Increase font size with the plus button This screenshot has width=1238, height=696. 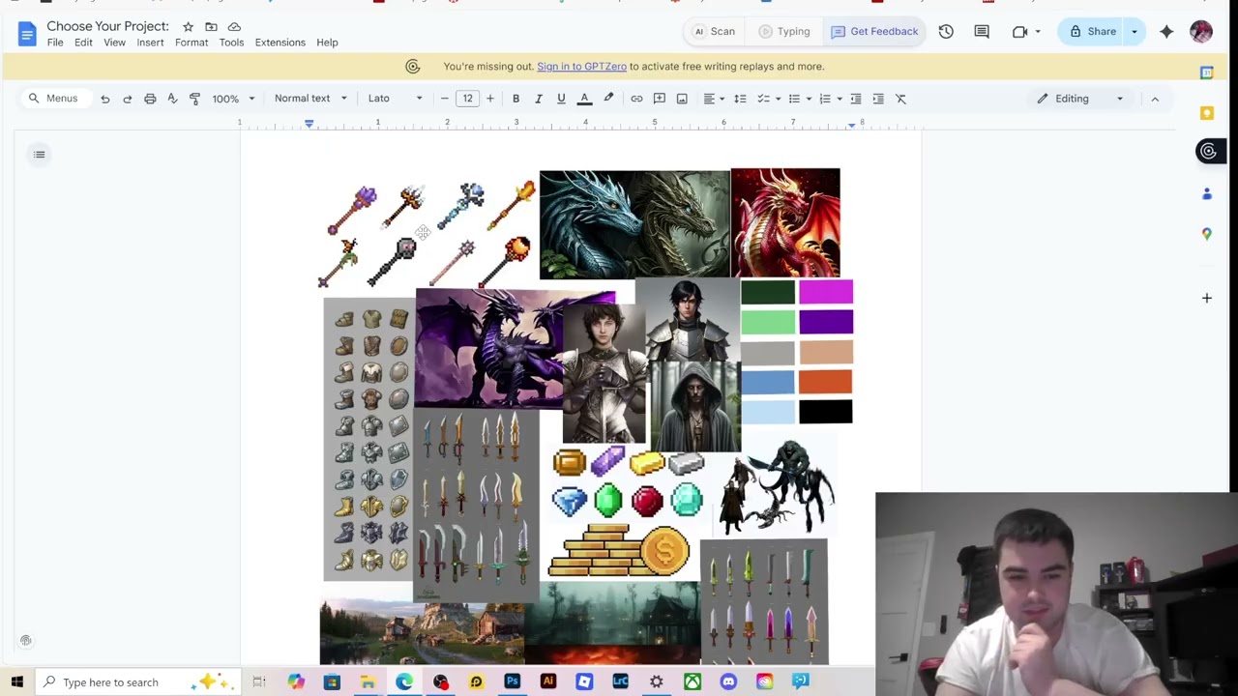(490, 99)
